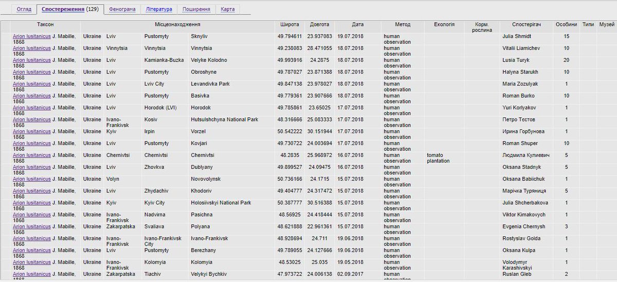
Task: Open Arion lusitanicus link in Khodoriv row
Action: point(32,191)
